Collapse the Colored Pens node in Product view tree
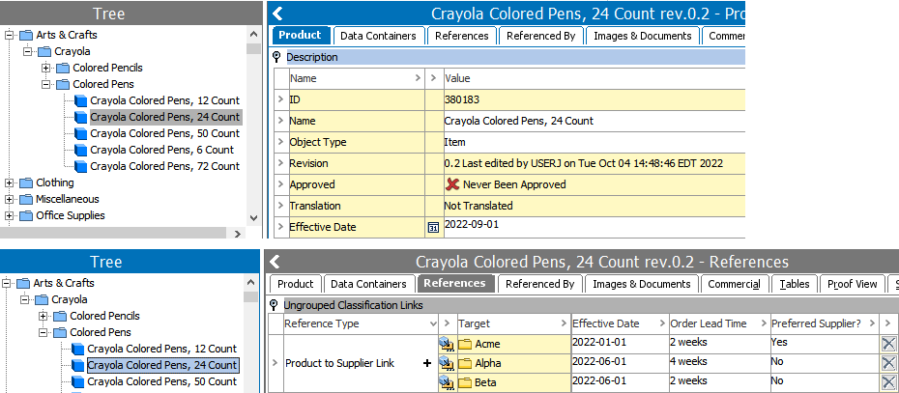 [45, 84]
